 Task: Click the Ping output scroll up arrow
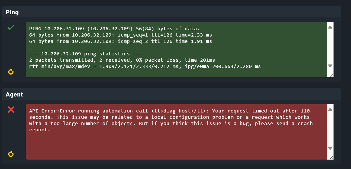click(x=330, y=27)
